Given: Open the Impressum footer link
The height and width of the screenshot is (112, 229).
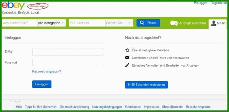Looking at the screenshot, I should click(151, 107).
